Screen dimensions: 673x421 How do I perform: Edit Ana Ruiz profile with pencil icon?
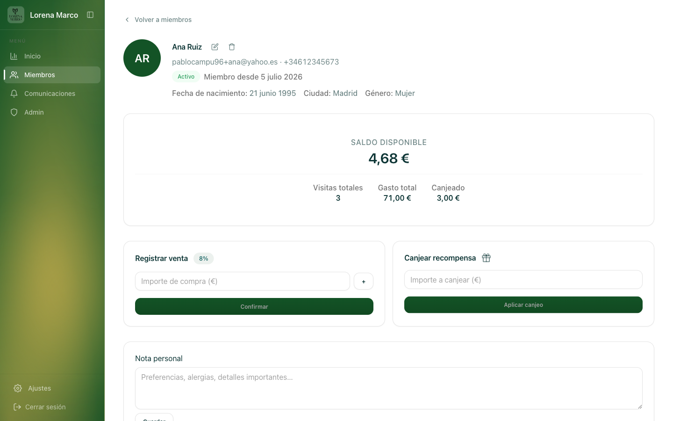coord(215,47)
